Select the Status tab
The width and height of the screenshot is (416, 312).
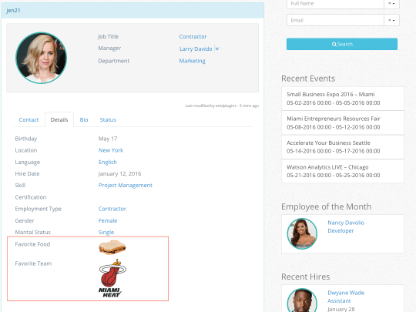108,119
